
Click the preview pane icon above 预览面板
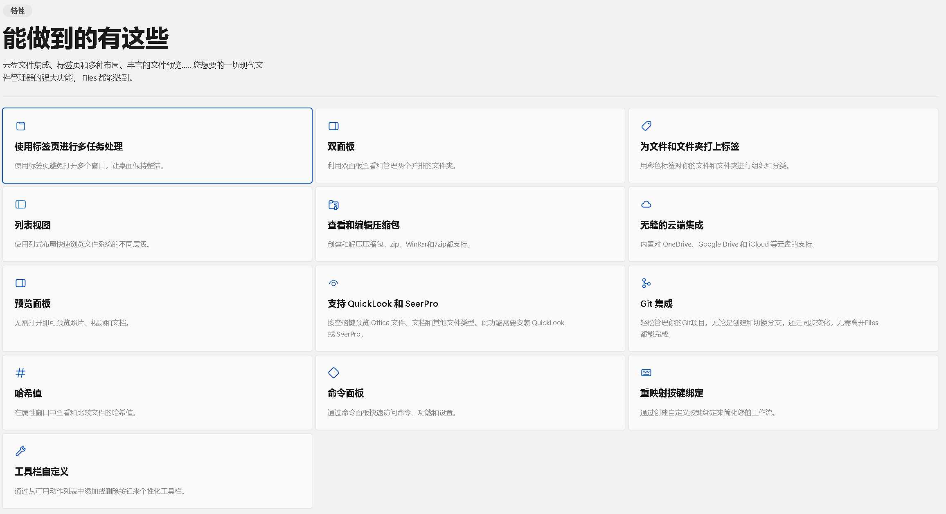(x=20, y=283)
